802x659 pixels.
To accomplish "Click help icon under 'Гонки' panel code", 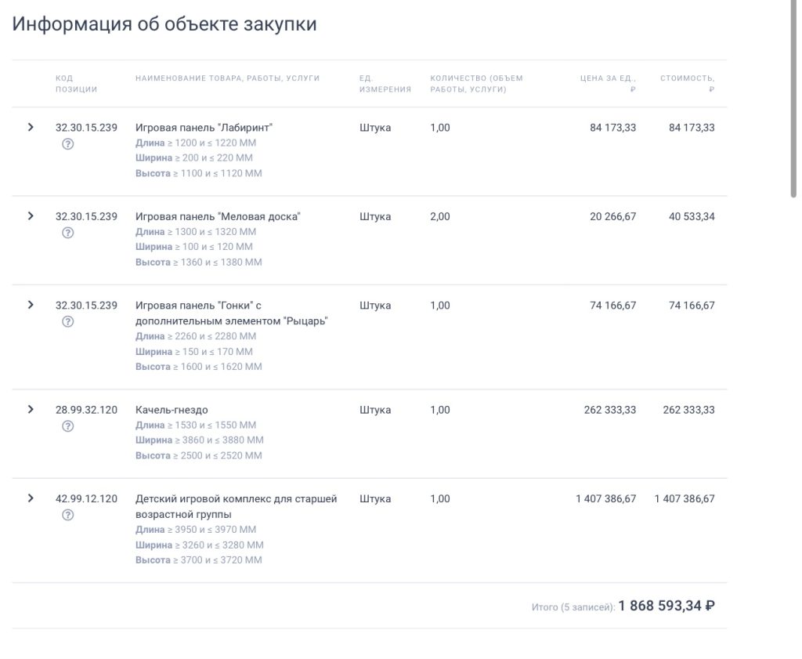I will point(68,321).
